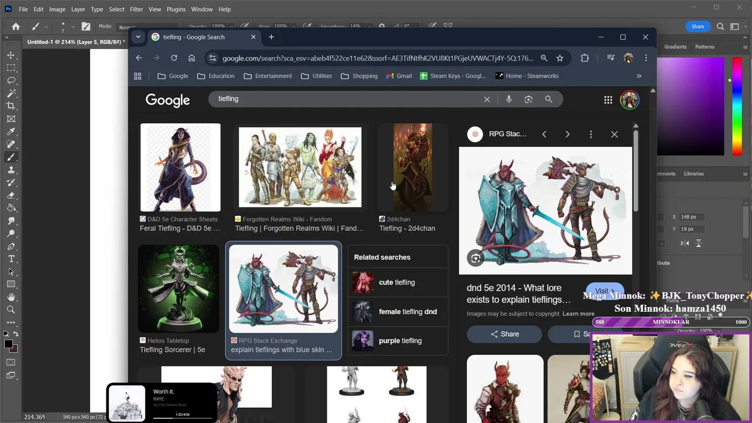Screen dimensions: 752x423
Task: Open image preview three-dot options
Action: [591, 135]
